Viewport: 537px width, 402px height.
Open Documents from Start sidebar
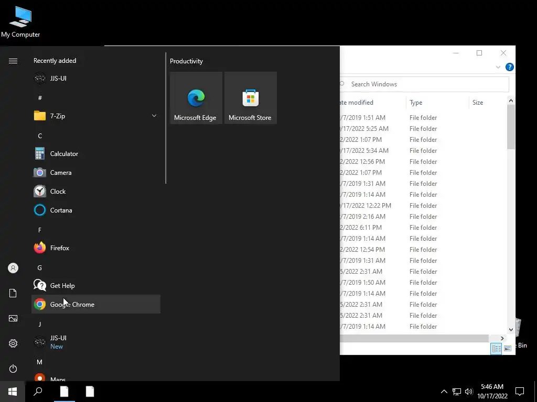tap(13, 293)
